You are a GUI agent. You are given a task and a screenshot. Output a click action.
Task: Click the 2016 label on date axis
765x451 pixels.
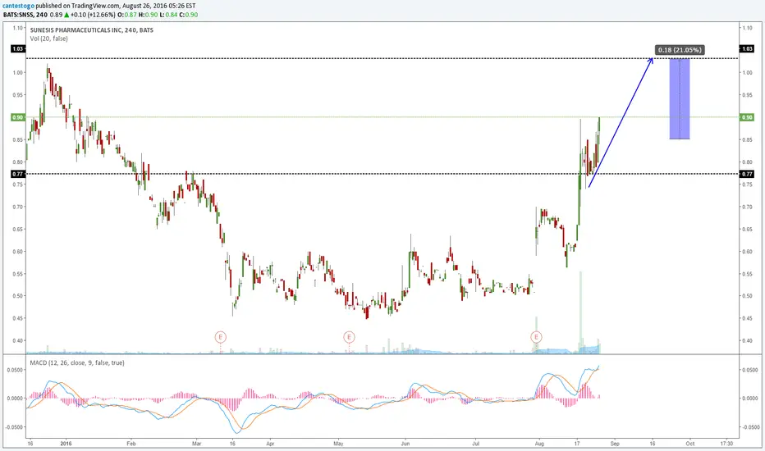[66, 444]
